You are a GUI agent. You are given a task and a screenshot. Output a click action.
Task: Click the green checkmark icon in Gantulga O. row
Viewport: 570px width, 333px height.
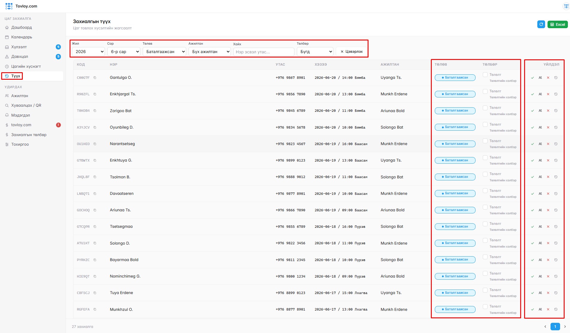[x=533, y=78]
